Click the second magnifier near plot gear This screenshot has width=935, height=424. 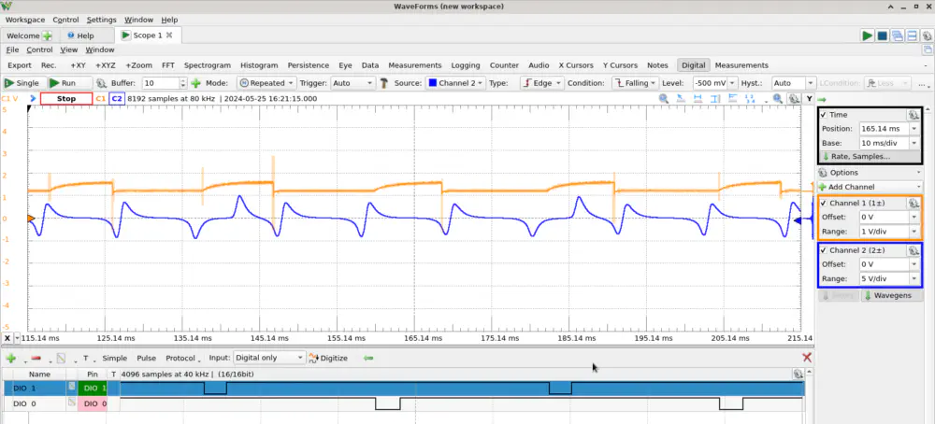778,99
